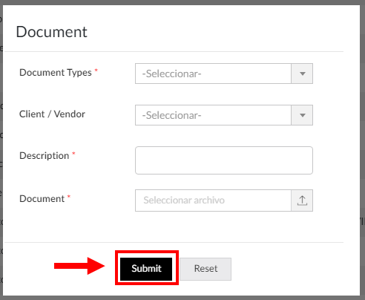The height and width of the screenshot is (300, 365).
Task: Open the Document Types -Seleccionar- combo box
Action: point(224,74)
